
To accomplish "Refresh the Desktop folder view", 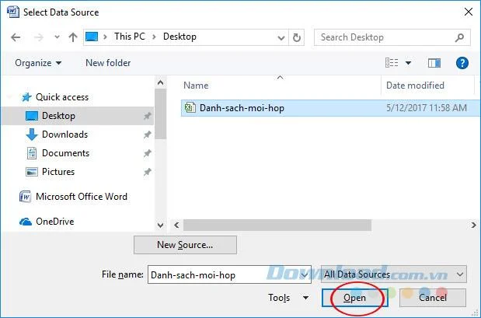I will 296,37.
